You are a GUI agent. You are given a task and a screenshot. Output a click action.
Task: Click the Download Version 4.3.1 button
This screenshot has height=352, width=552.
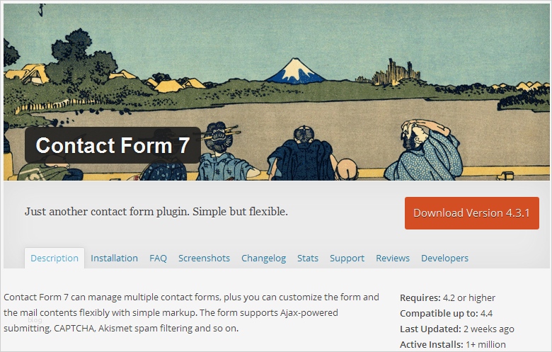pyautogui.click(x=471, y=212)
